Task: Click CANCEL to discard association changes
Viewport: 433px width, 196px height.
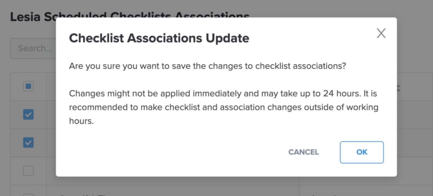Action: [x=303, y=152]
